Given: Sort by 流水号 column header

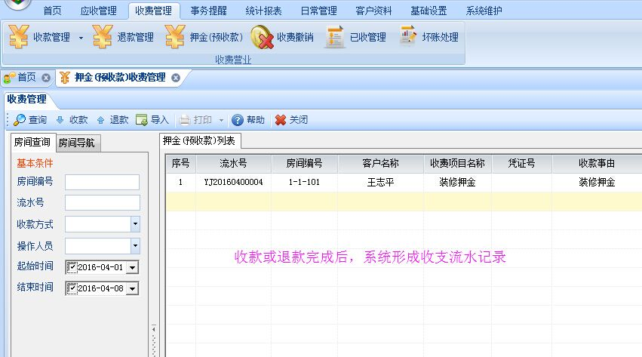Looking at the screenshot, I should [x=233, y=163].
